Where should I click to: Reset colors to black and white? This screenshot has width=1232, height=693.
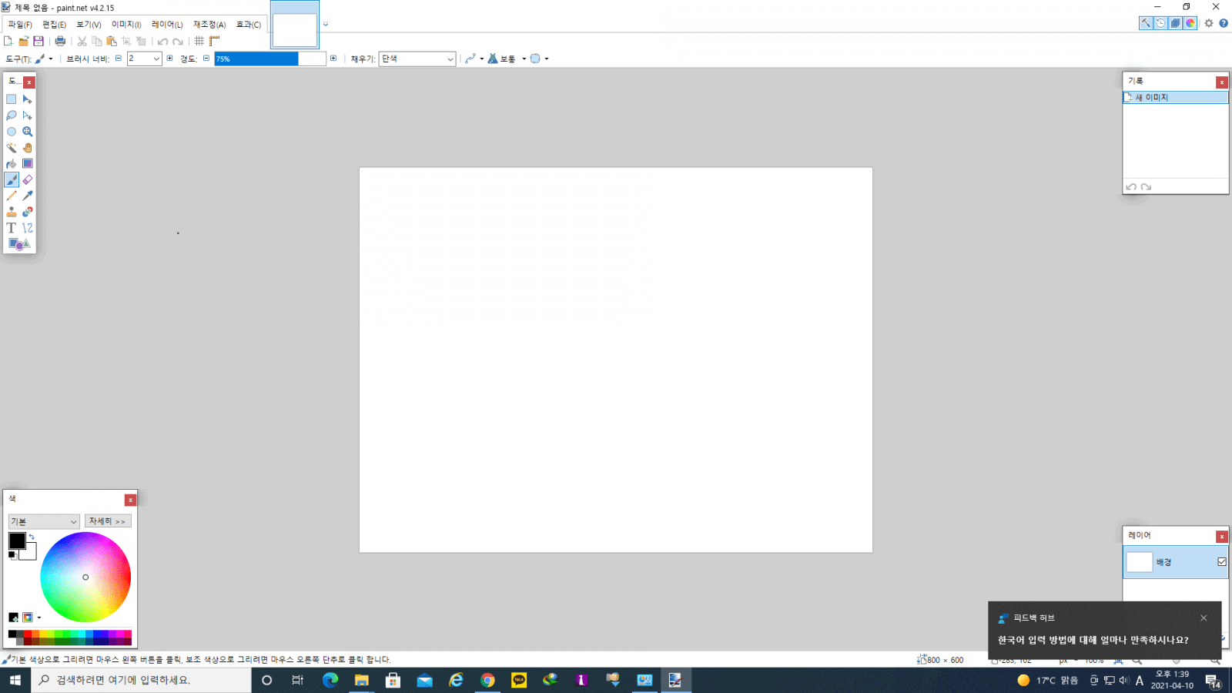12,555
